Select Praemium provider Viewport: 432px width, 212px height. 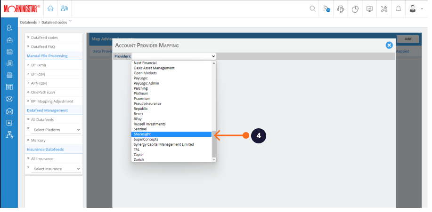(x=171, y=98)
